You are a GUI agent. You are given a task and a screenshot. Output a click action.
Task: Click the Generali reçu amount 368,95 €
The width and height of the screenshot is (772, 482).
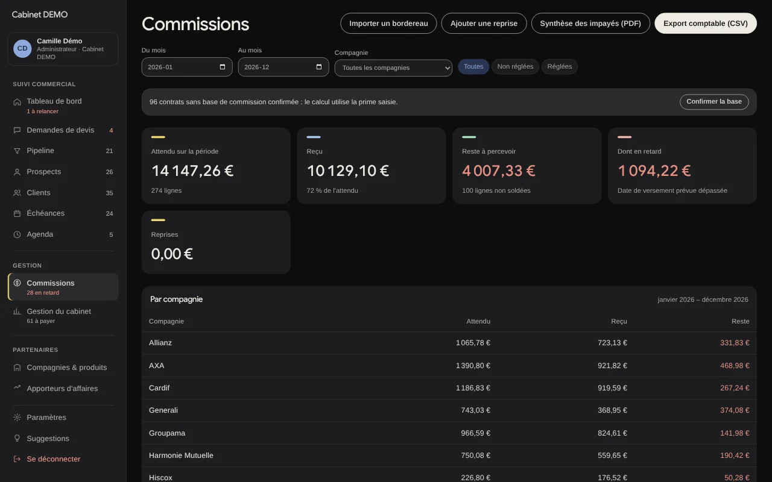[x=613, y=410]
